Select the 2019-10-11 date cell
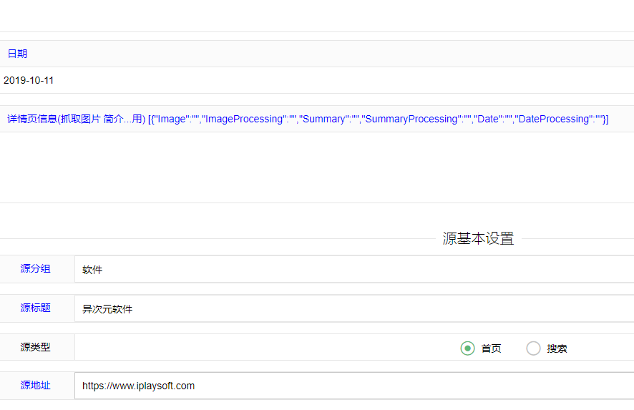634x410 pixels. tap(29, 80)
